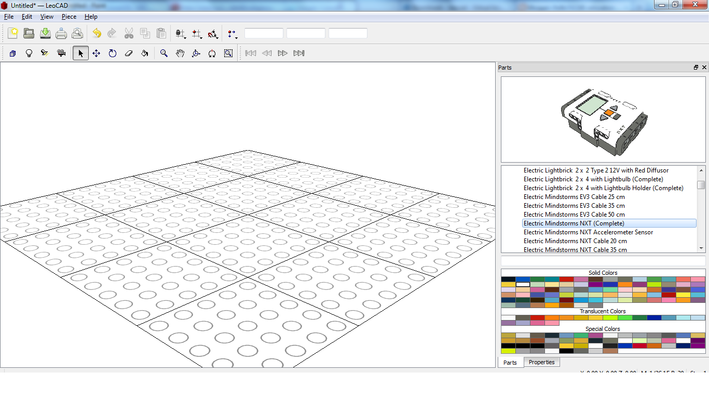The width and height of the screenshot is (709, 399).
Task: Open the Piece menu
Action: click(x=69, y=17)
